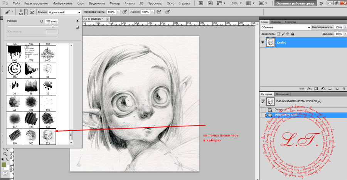This screenshot has height=180, width=347.
Task: Open the Редактирование menu
Action: click(36, 3)
